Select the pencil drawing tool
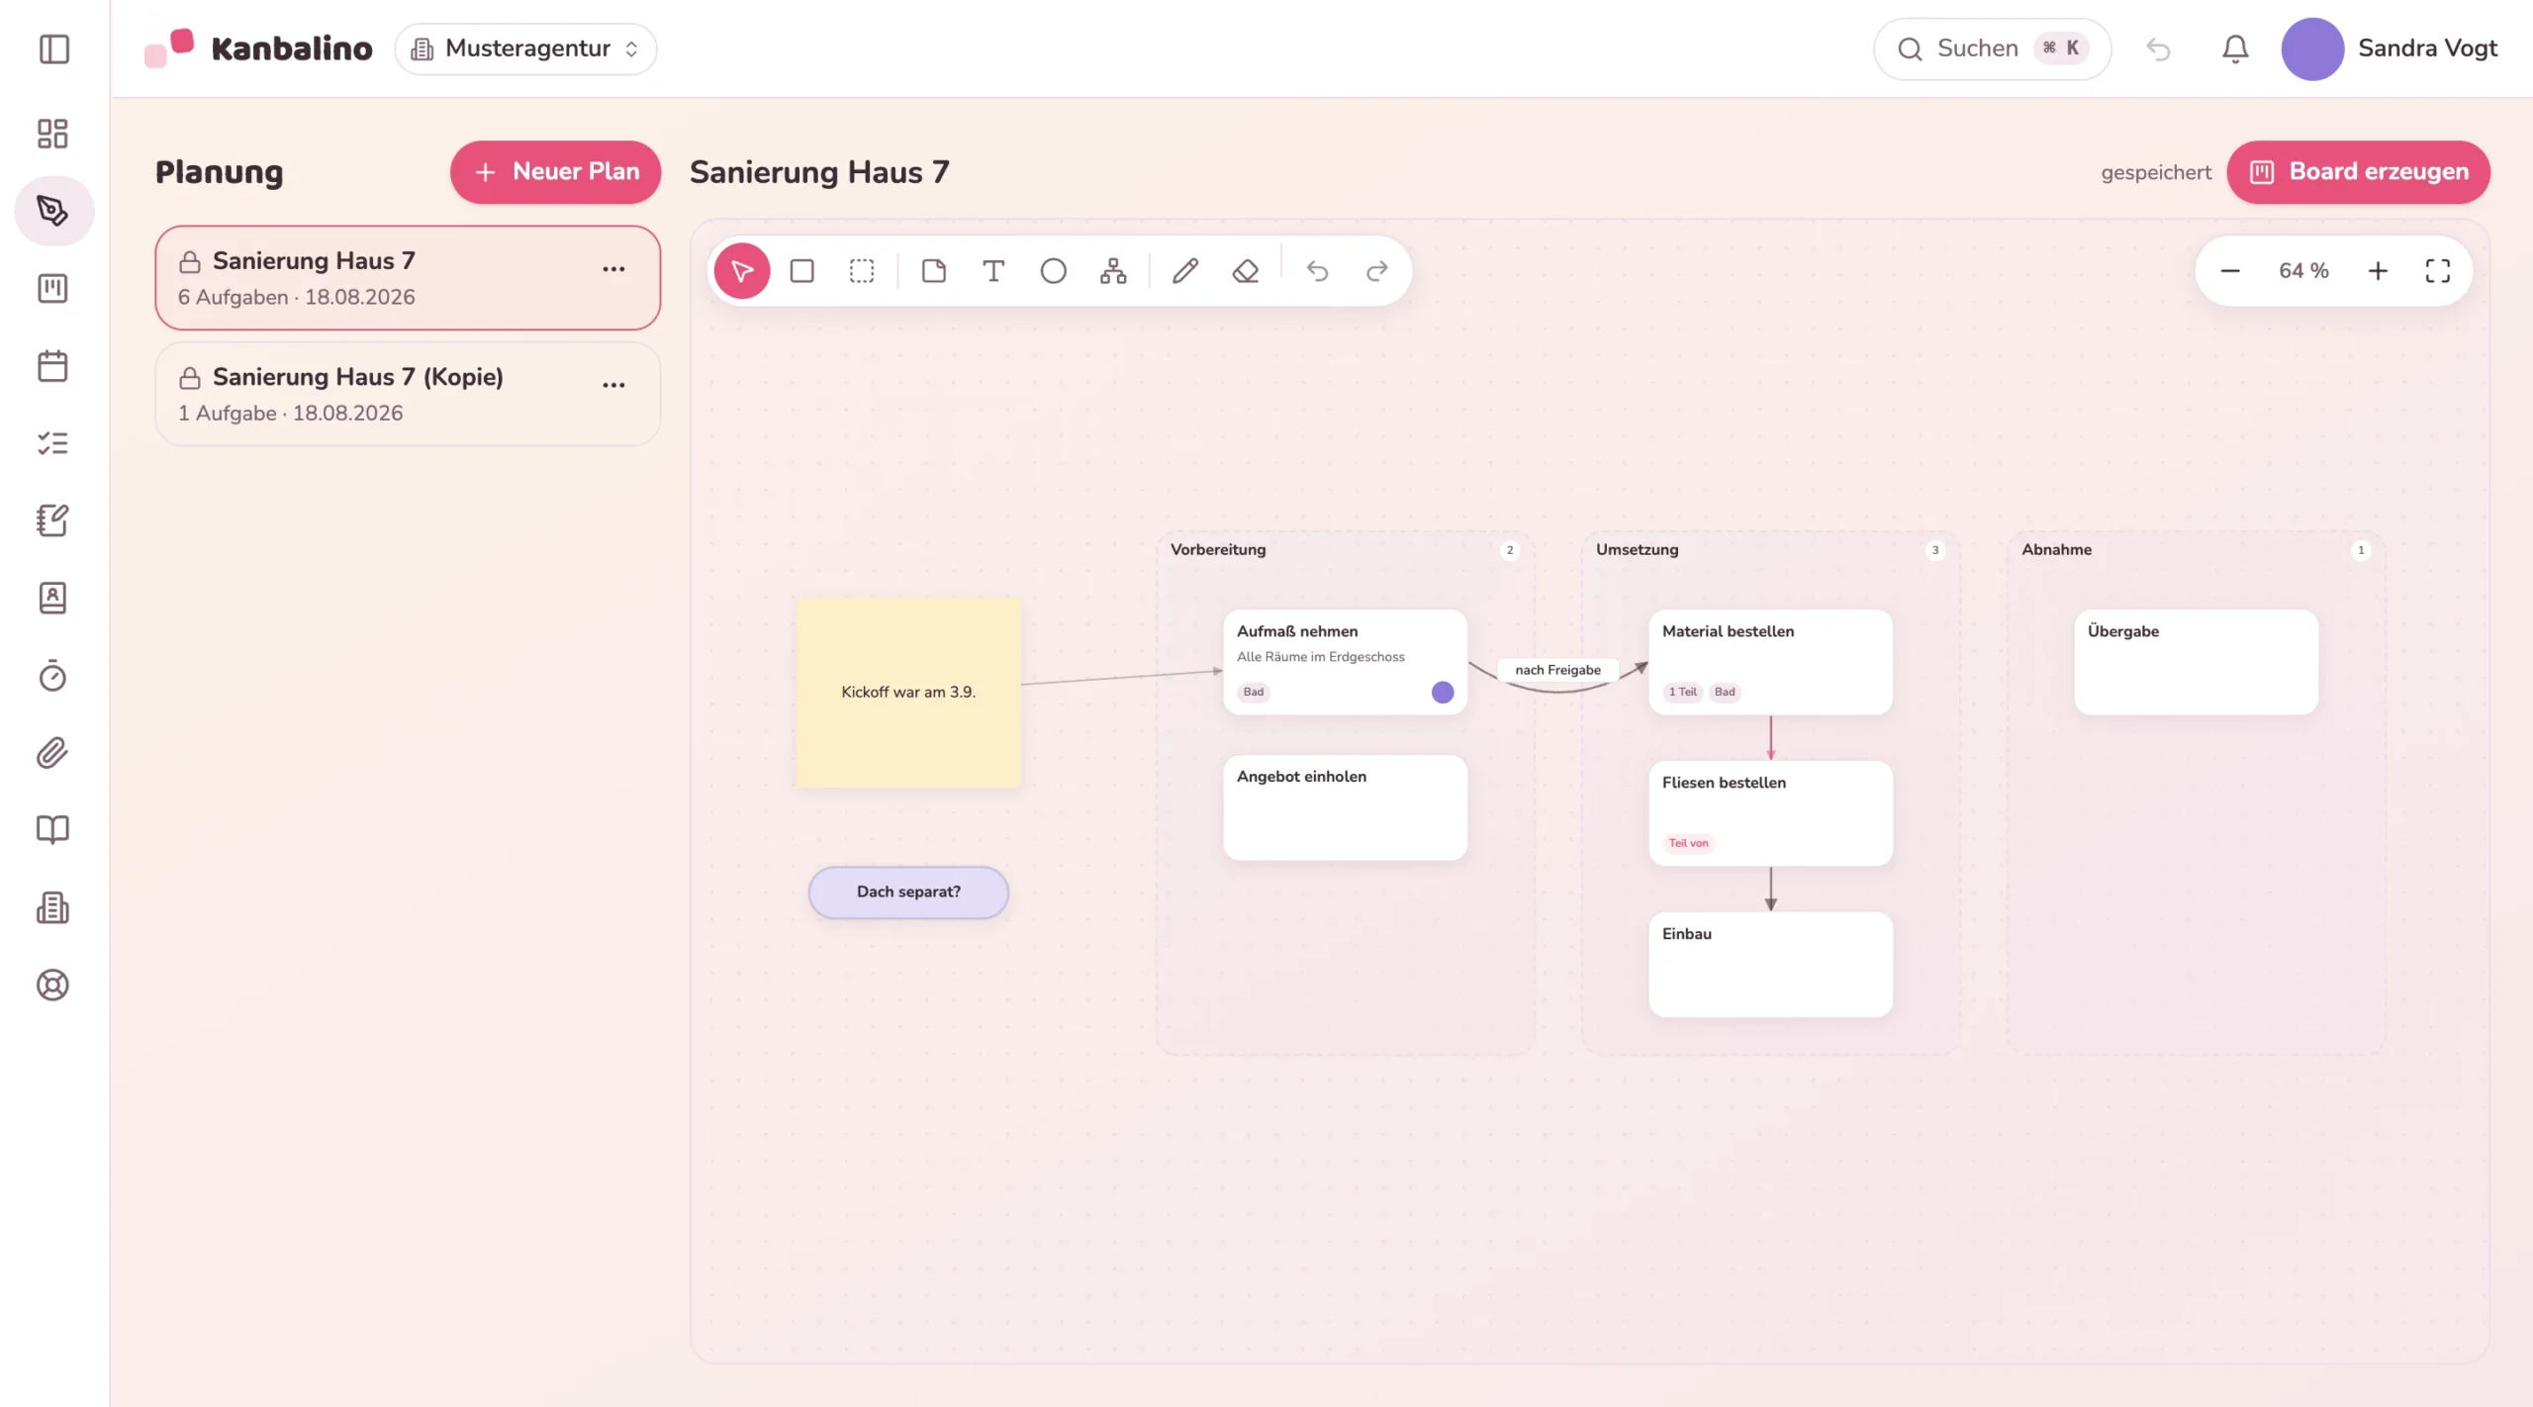 [1185, 271]
